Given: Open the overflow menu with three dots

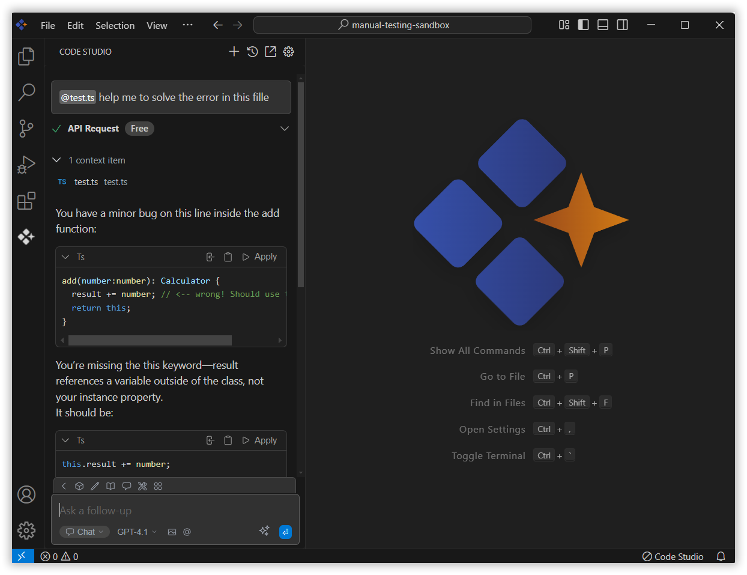Looking at the screenshot, I should click(x=187, y=25).
